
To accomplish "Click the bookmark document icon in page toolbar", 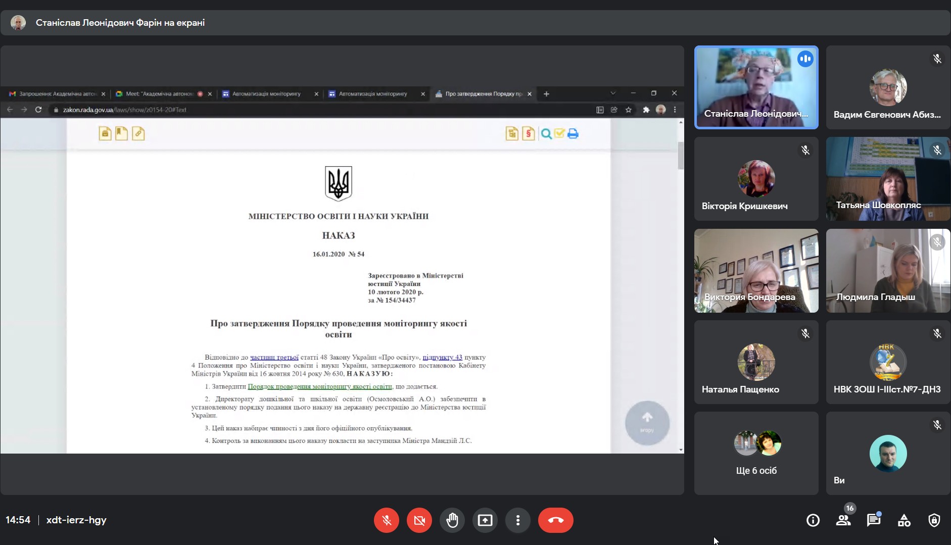I will pos(121,133).
